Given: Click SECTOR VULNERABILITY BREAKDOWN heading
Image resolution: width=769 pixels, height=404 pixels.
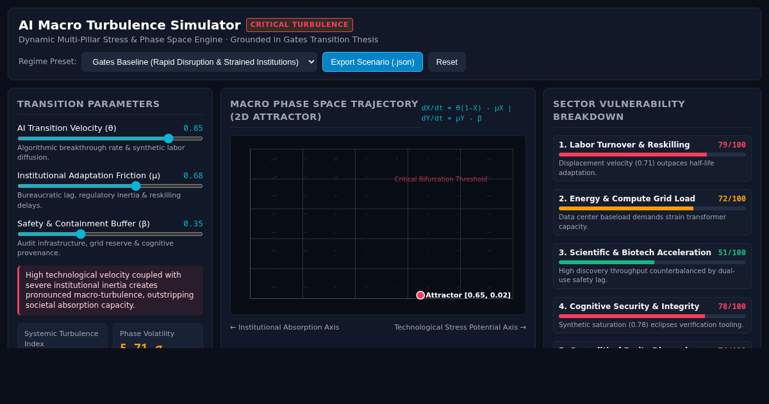Looking at the screenshot, I should pos(619,110).
